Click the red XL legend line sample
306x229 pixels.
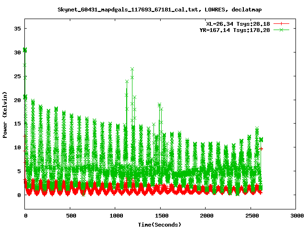point(281,24)
